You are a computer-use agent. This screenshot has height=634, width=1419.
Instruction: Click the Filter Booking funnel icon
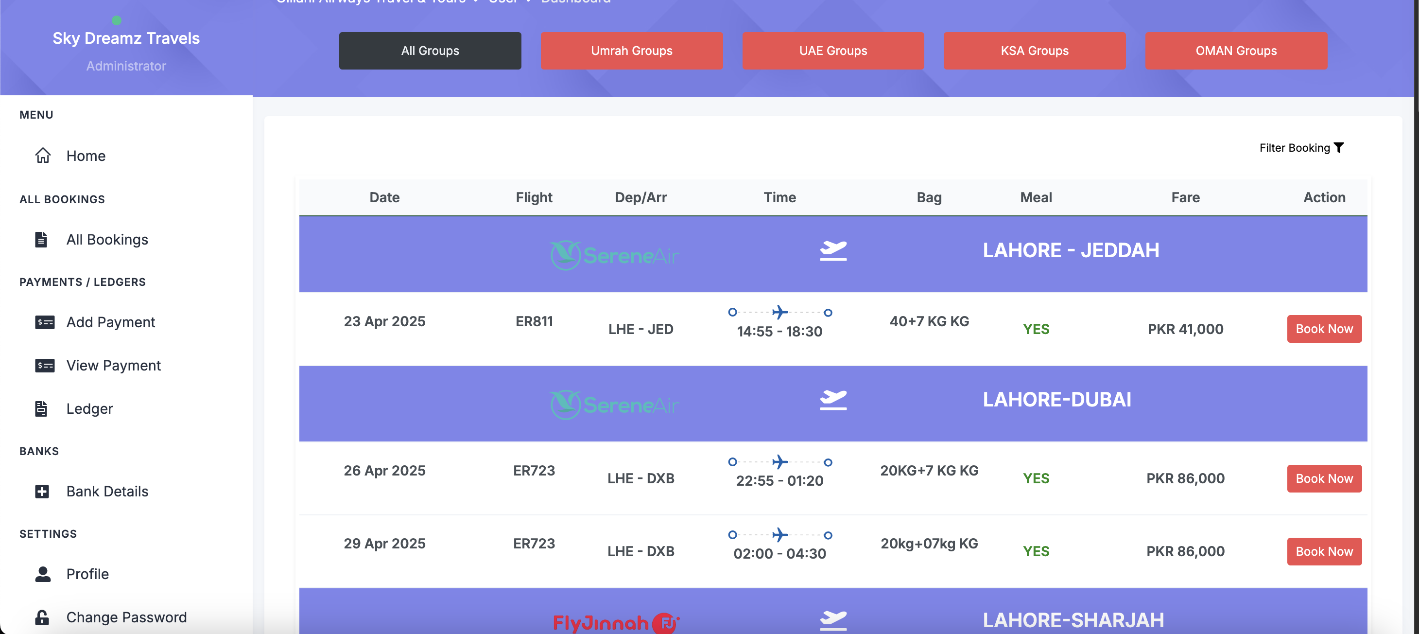tap(1339, 148)
